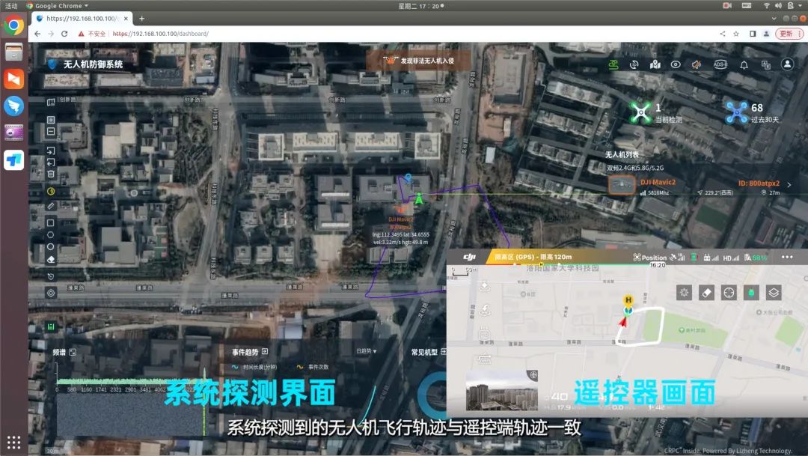Expand the DJI Mavic2 drone entry chevron
The image size is (808, 456).
(x=789, y=184)
